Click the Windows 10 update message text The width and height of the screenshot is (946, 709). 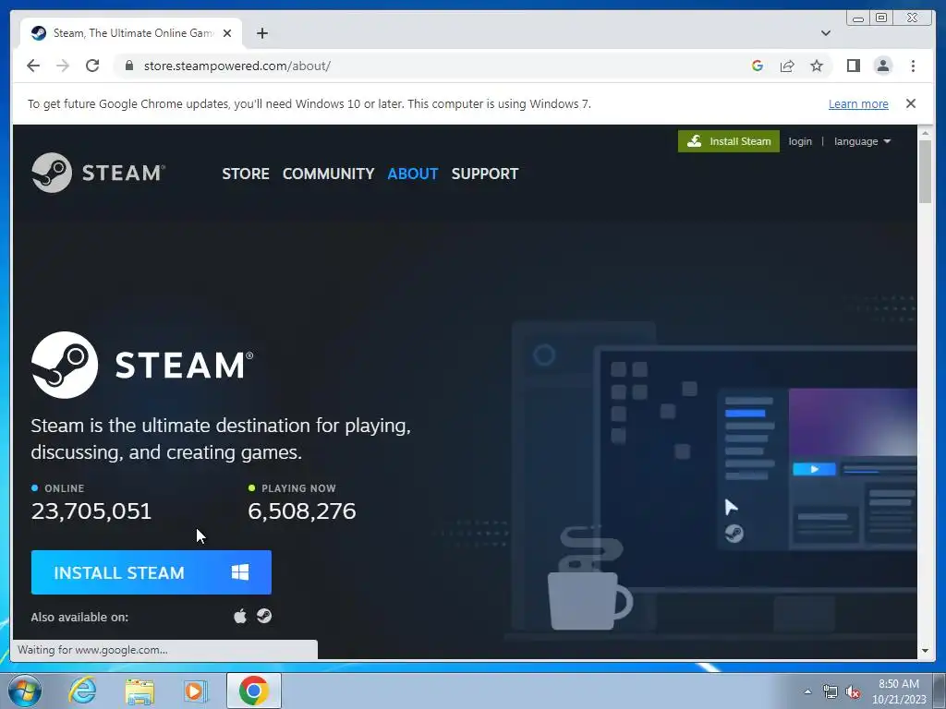coord(309,103)
